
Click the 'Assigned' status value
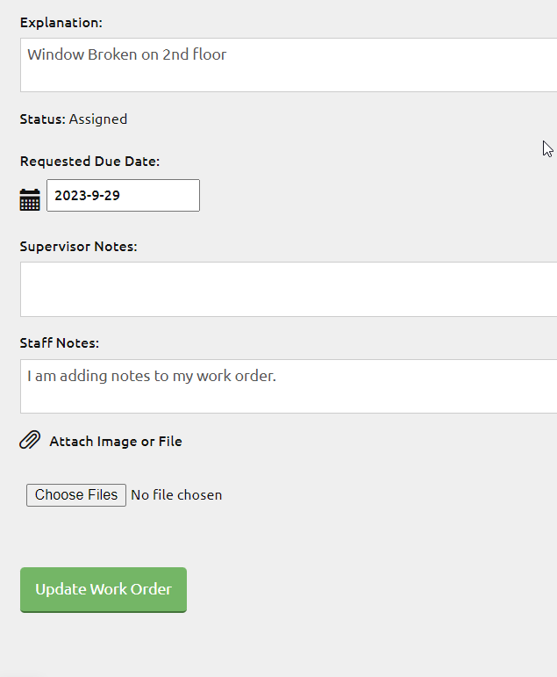coord(98,119)
